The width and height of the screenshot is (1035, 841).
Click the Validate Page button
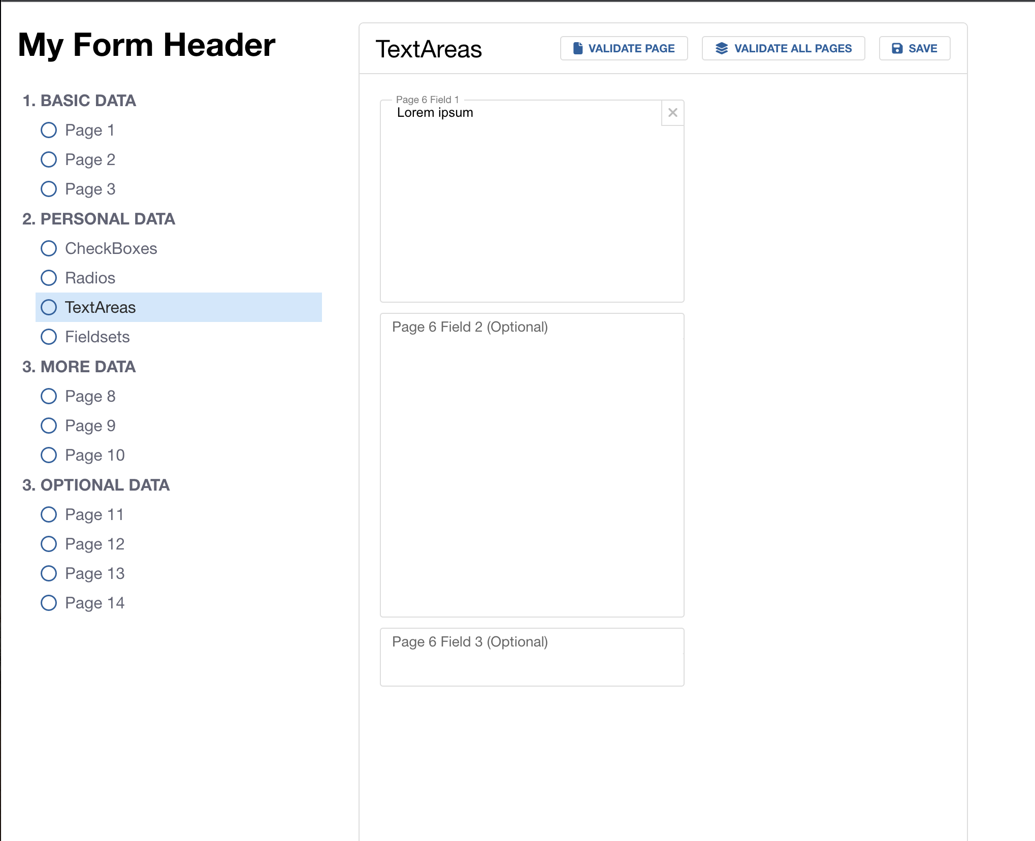point(624,48)
